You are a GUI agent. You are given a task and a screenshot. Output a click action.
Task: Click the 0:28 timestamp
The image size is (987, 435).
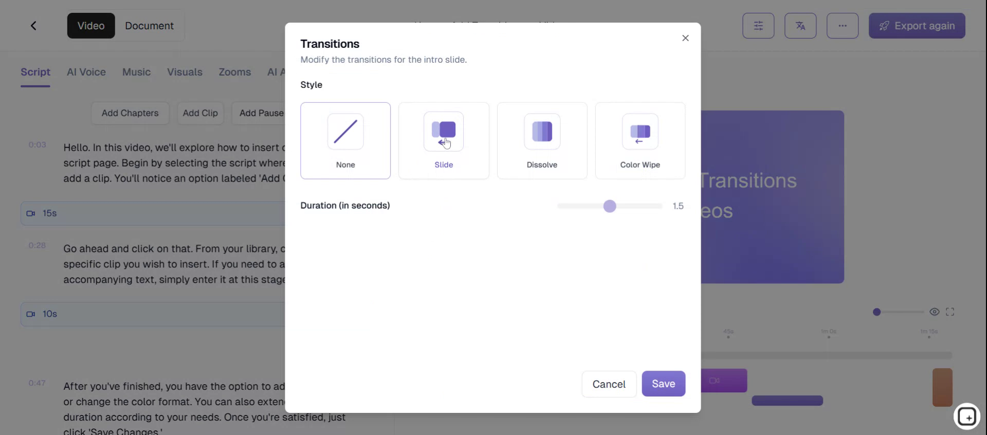click(38, 246)
